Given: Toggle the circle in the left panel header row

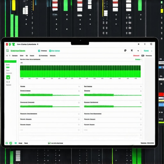Looking at the screenshot, I should click(x=79, y=86).
